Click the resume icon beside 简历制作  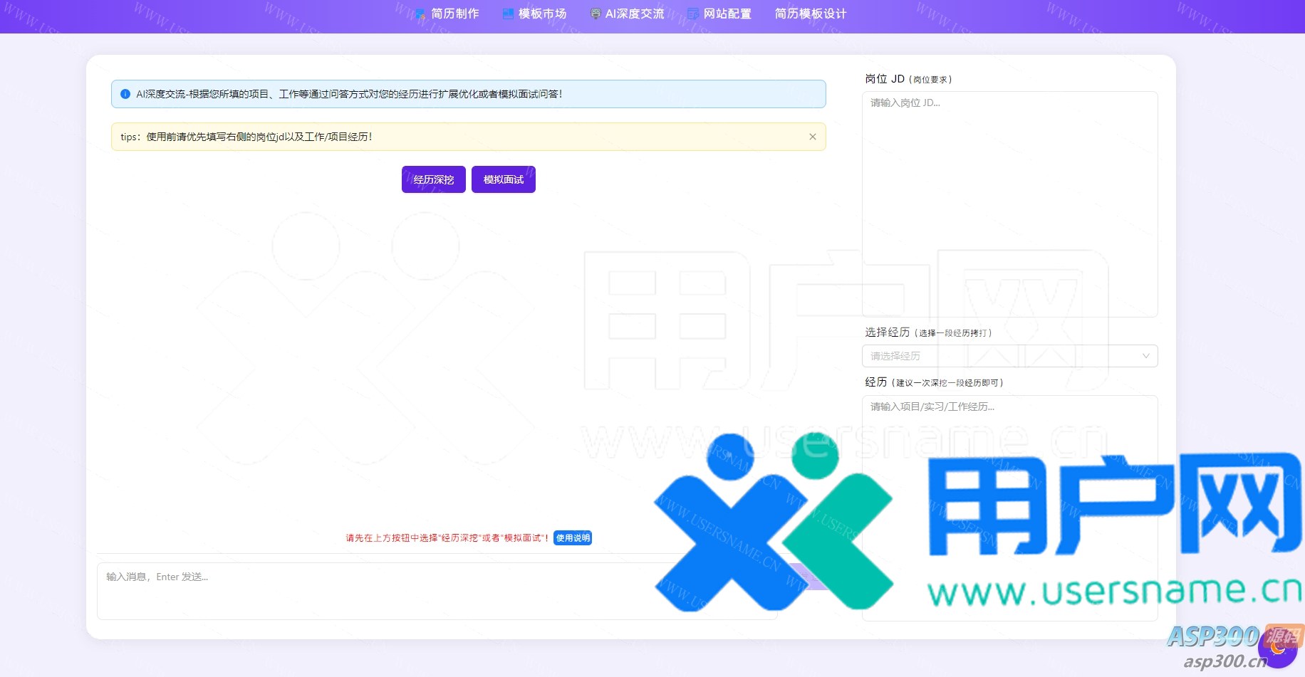420,14
